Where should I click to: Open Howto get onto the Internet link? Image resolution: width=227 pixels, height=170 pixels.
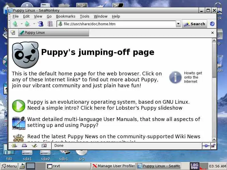(193, 77)
